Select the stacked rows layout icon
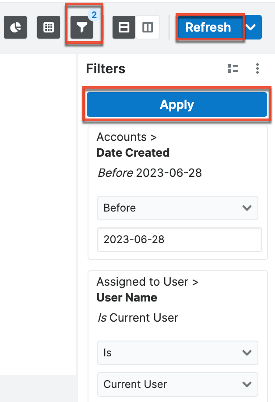This screenshot has height=402, width=275. click(124, 27)
